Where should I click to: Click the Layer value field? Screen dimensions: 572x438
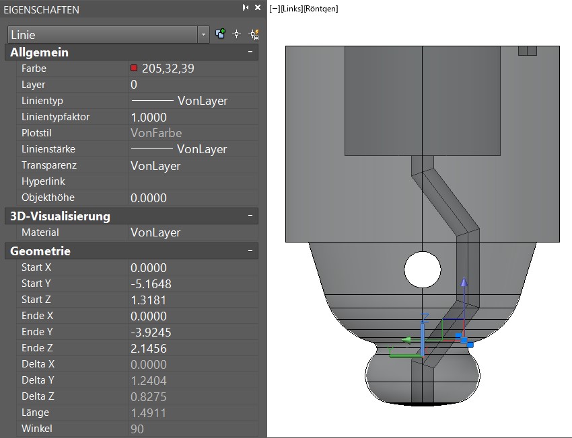click(x=192, y=85)
